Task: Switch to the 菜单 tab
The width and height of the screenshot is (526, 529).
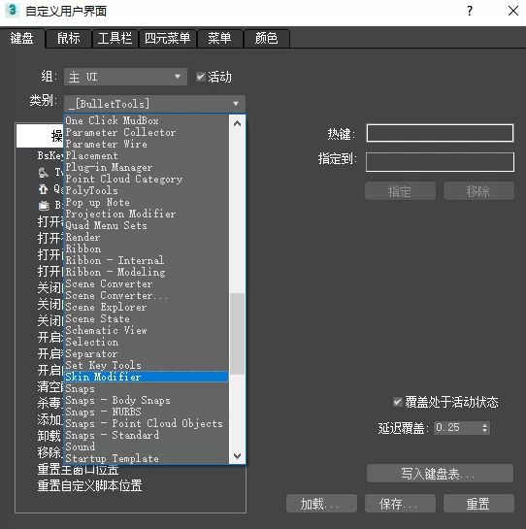Action: pyautogui.click(x=219, y=38)
